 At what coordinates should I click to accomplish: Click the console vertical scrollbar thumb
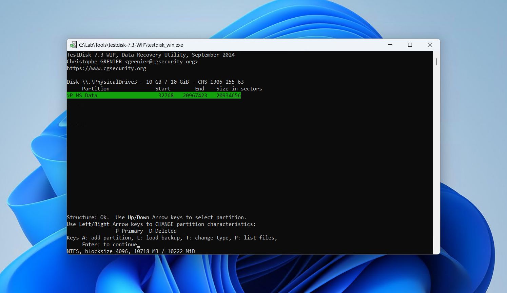click(x=436, y=62)
